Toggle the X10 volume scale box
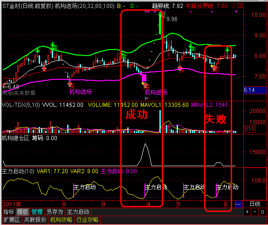 [x=249, y=128]
